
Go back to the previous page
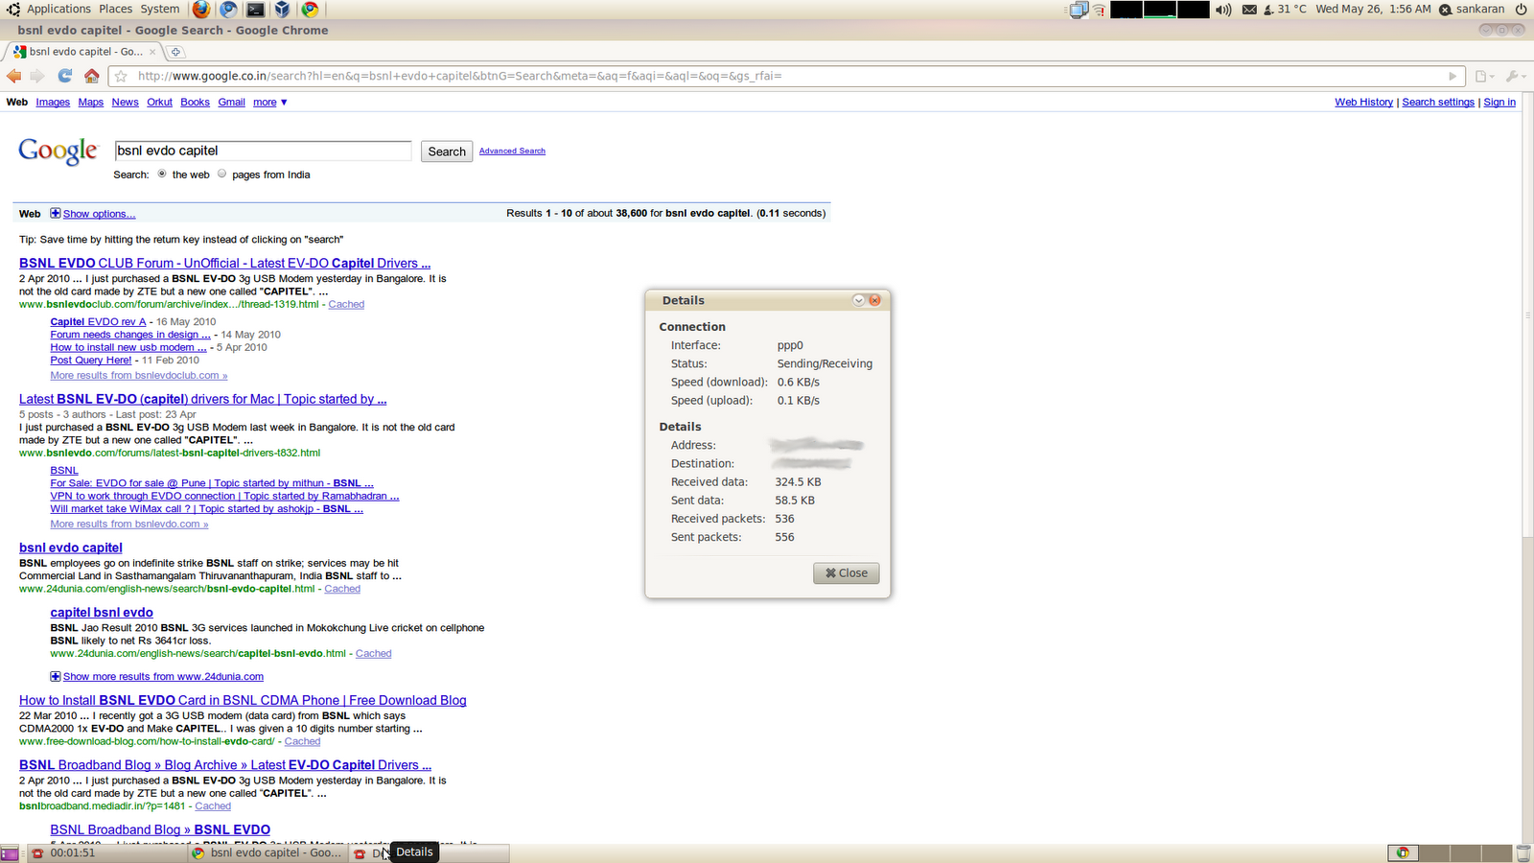(13, 76)
